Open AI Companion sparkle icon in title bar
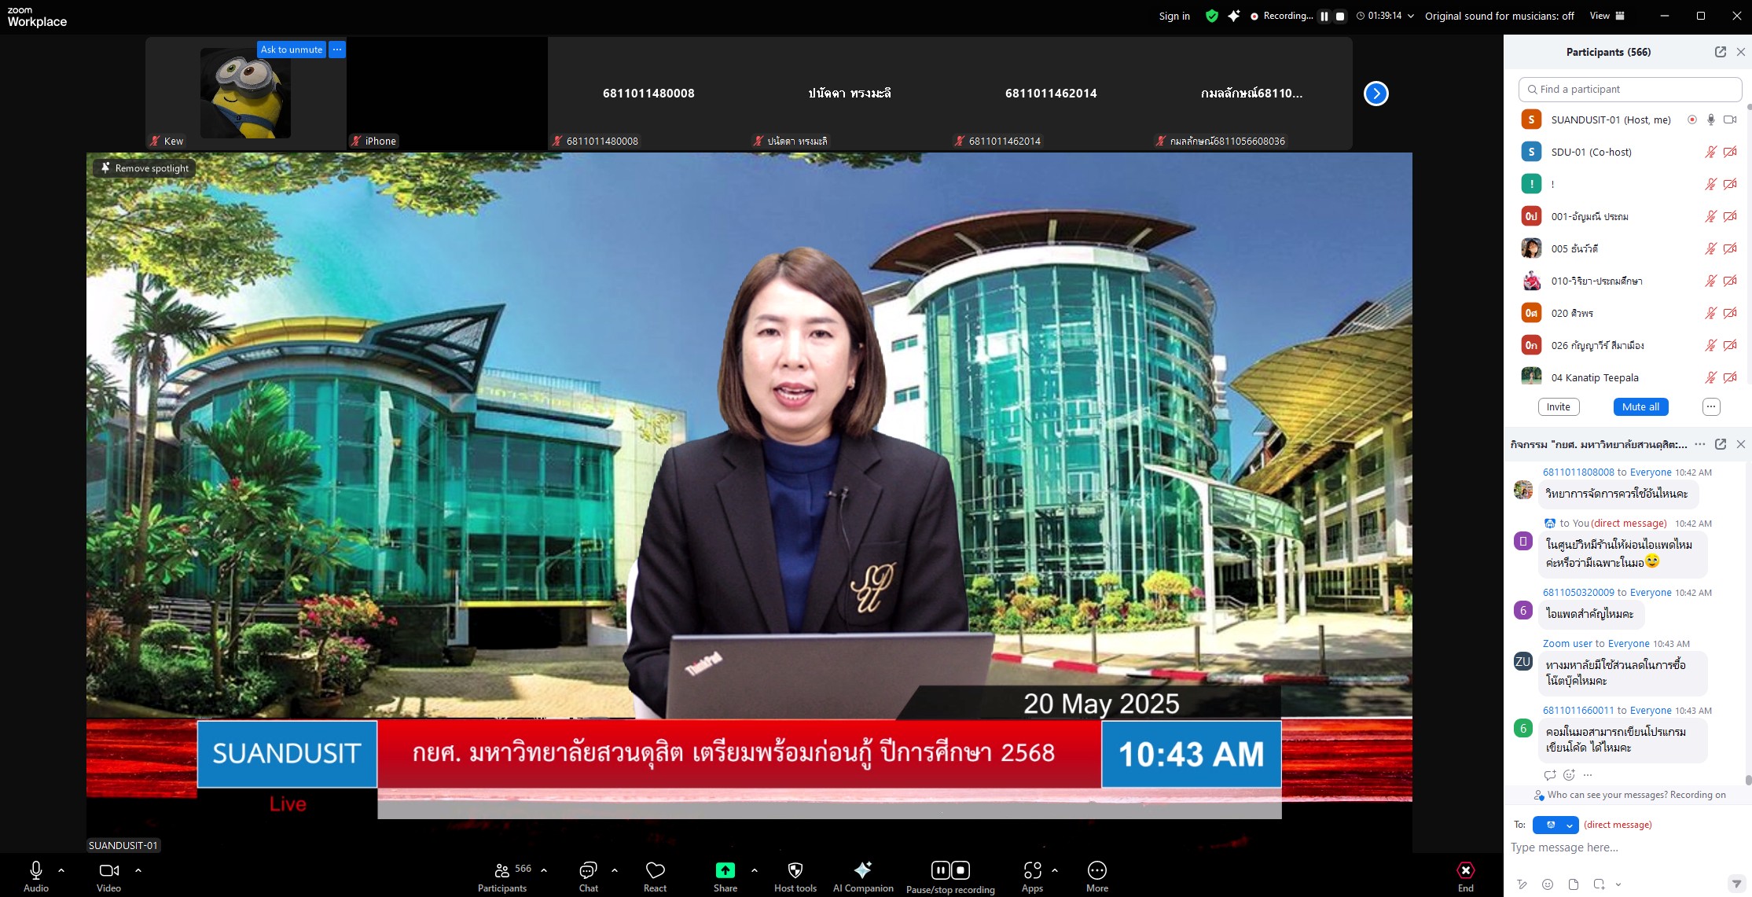 [x=1234, y=16]
